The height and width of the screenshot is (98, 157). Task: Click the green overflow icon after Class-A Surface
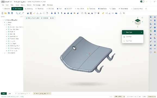146,9
